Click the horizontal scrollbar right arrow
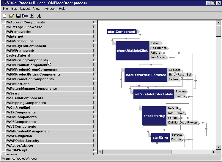This screenshot has width=222, height=162. tap(214, 152)
